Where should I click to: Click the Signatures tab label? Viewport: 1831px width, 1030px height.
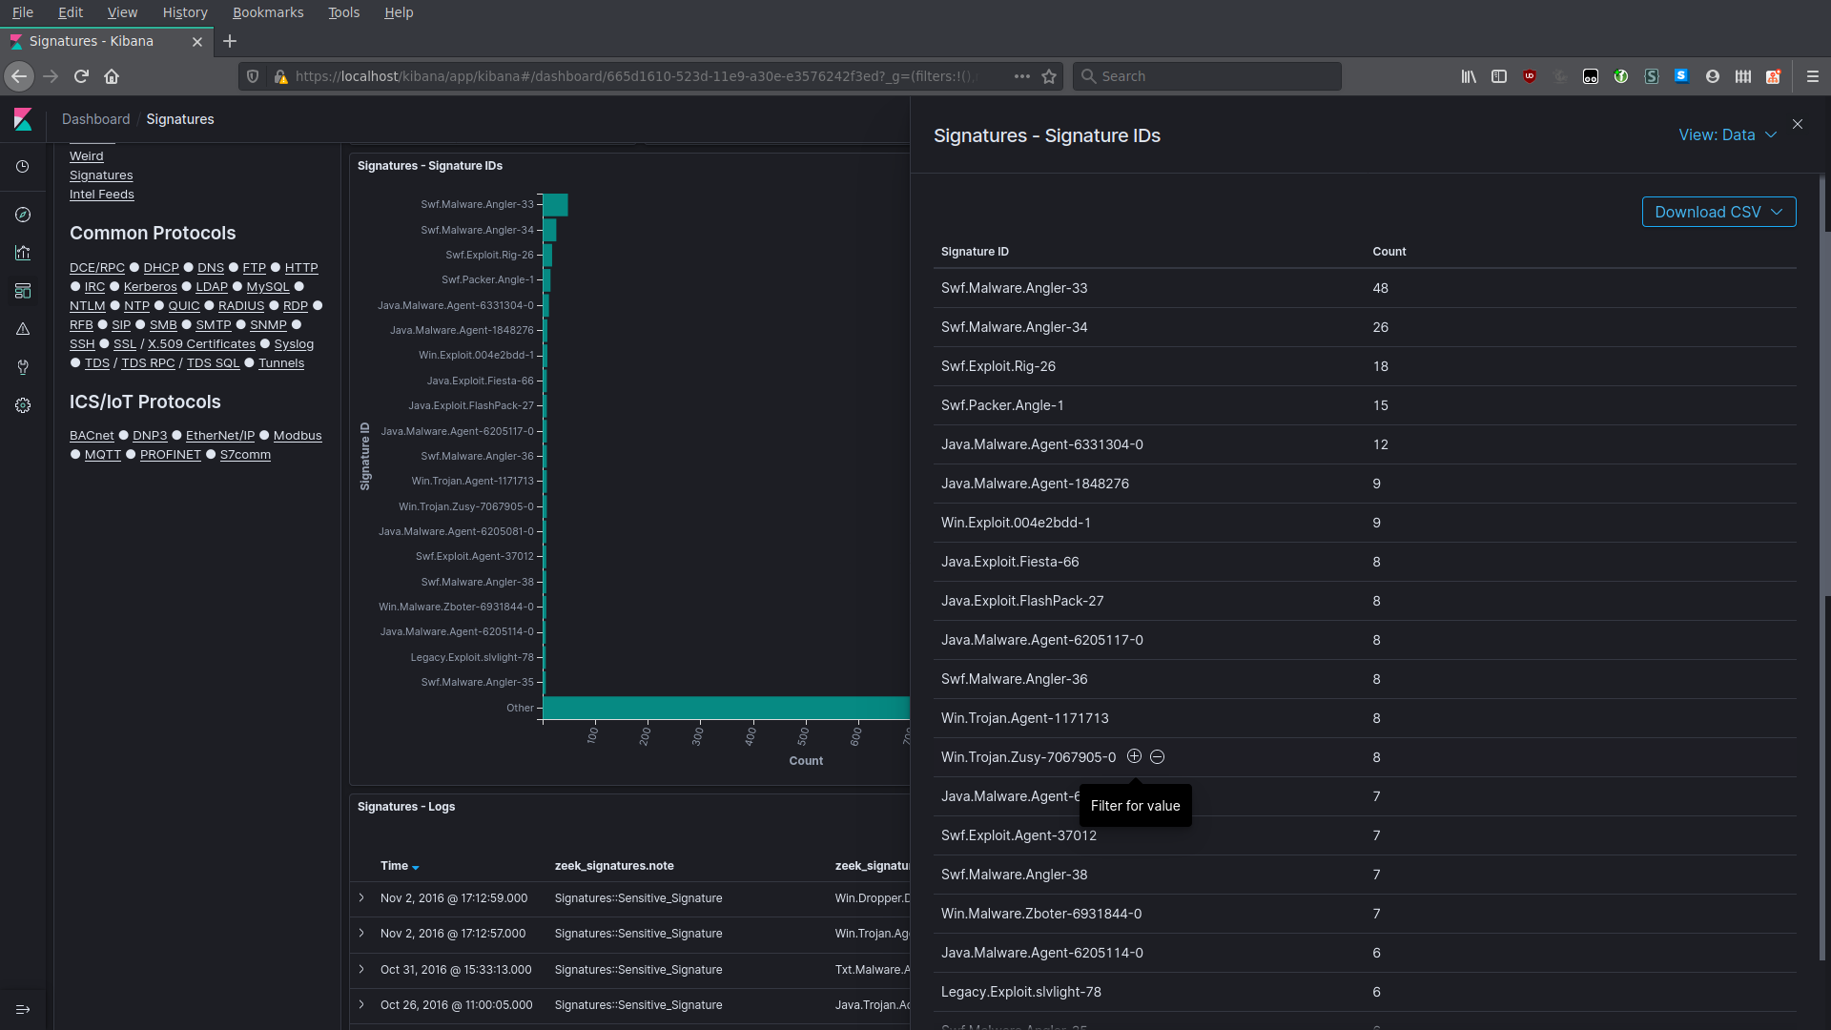coord(180,119)
